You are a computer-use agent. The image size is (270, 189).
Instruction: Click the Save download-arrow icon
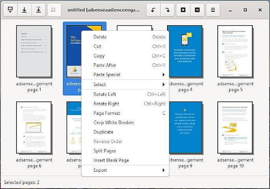pos(24,10)
